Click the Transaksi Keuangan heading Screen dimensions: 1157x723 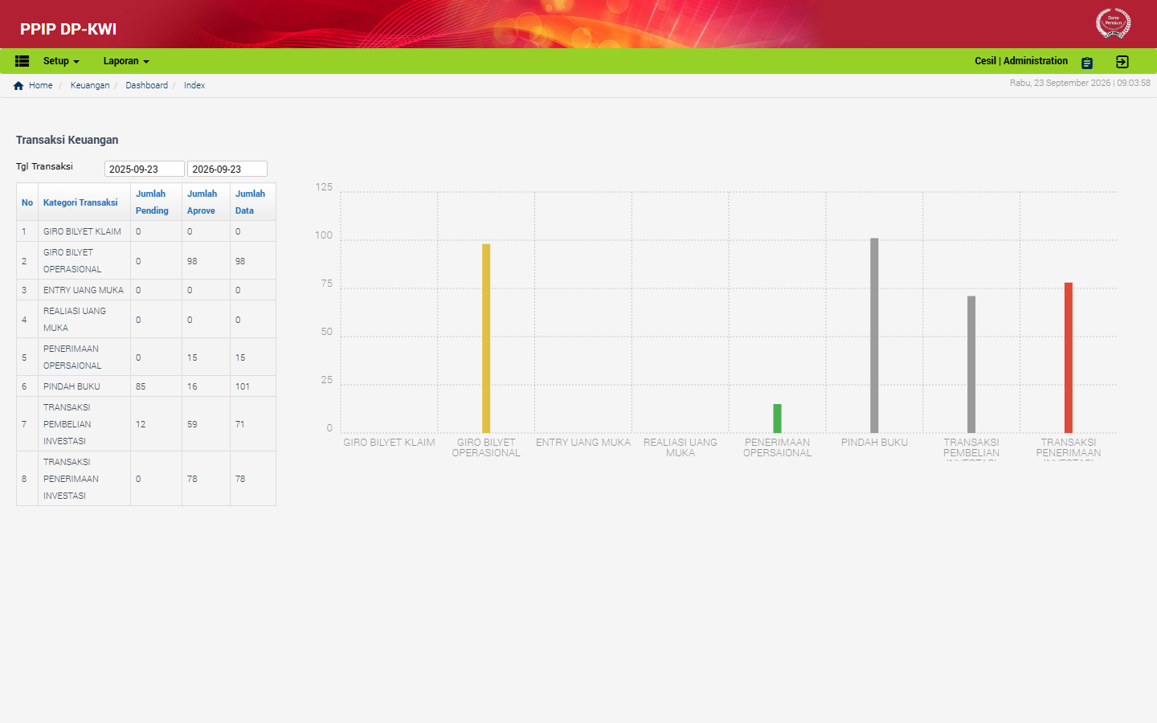point(67,140)
